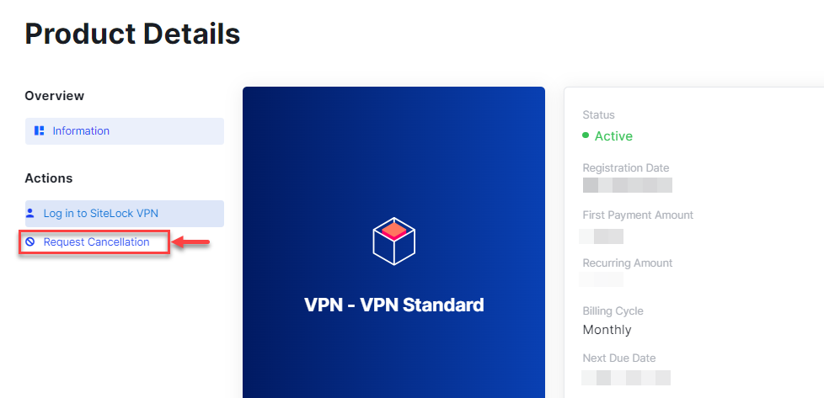Image resolution: width=824 pixels, height=398 pixels.
Task: Click the Next Due Date label
Action: pyautogui.click(x=619, y=358)
